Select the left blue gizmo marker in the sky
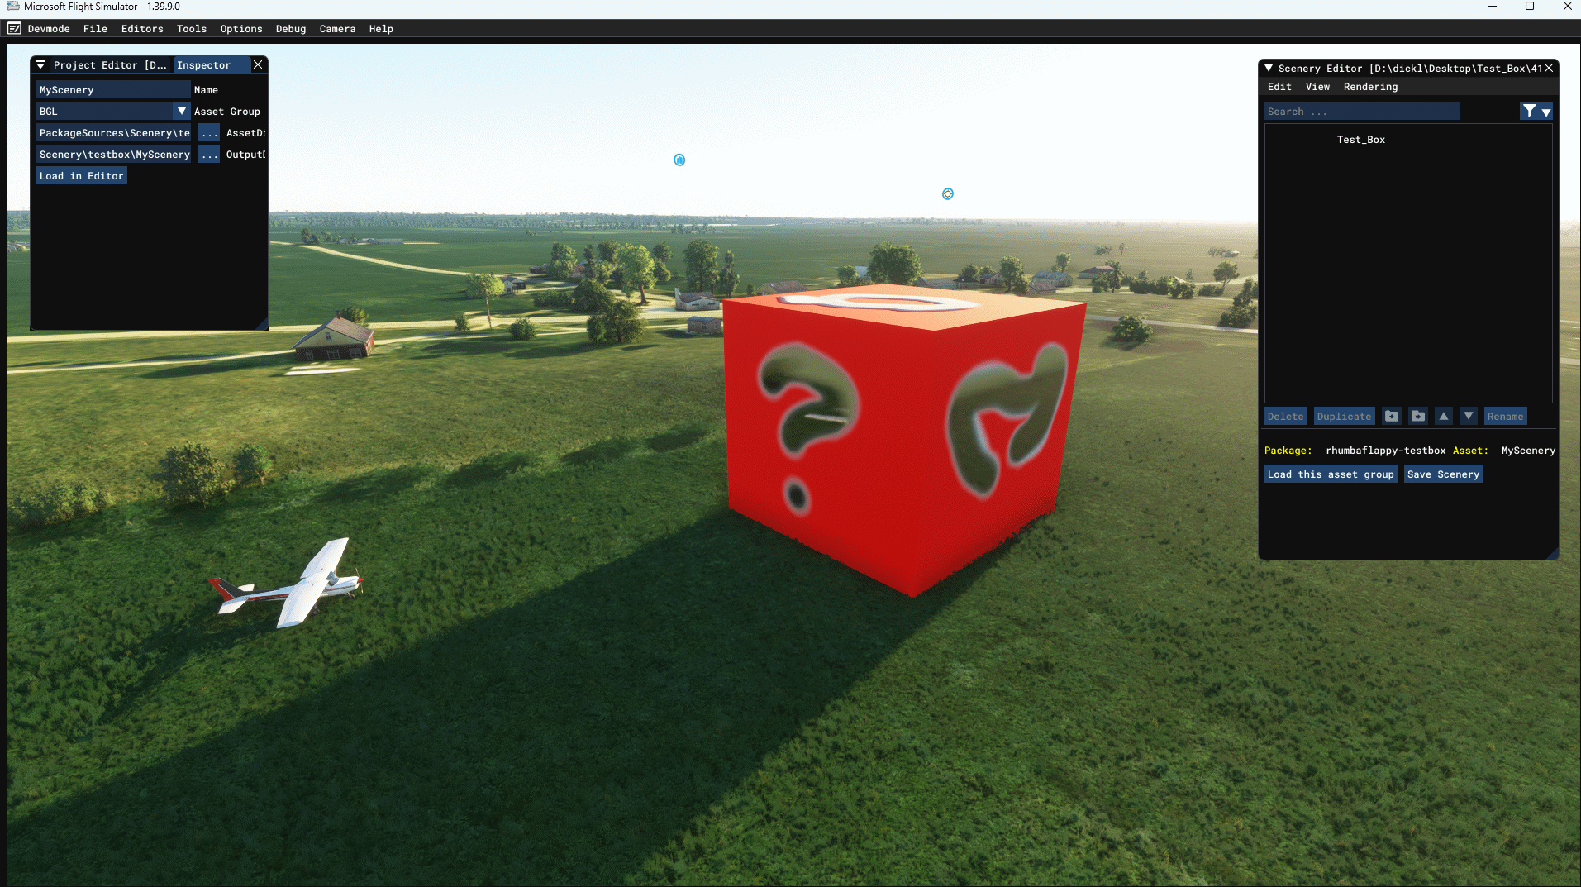 tap(679, 160)
